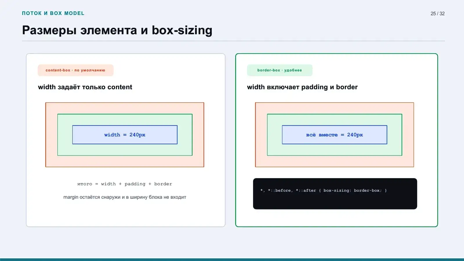This screenshot has width=464, height=261.
Task: Click the box-sizing: border-box code block
Action: [335, 194]
